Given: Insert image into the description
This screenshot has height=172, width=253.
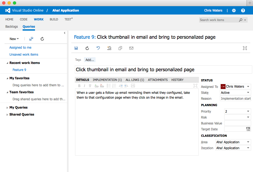Looking at the screenshot, I should click(133, 86).
